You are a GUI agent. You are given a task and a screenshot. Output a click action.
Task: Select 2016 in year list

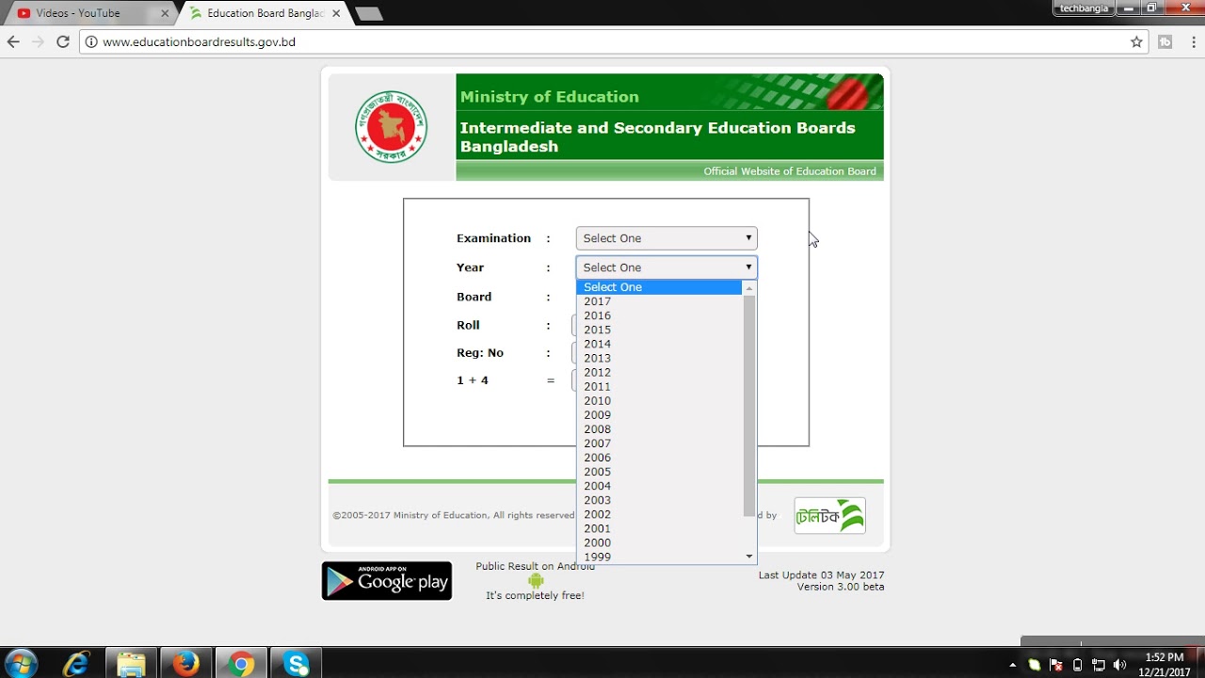(x=659, y=315)
